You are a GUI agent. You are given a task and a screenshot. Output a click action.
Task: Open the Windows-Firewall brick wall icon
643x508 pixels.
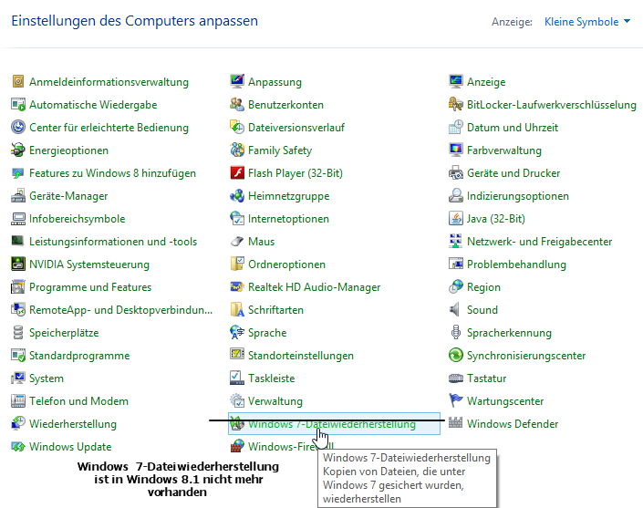pos(237,447)
